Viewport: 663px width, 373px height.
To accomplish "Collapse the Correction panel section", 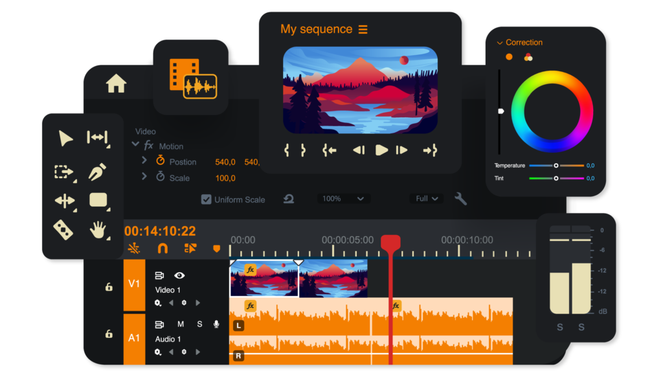I will 500,43.
